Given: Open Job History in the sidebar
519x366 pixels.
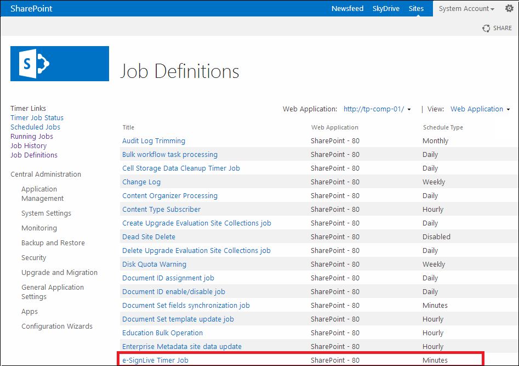Looking at the screenshot, I should point(28,146).
